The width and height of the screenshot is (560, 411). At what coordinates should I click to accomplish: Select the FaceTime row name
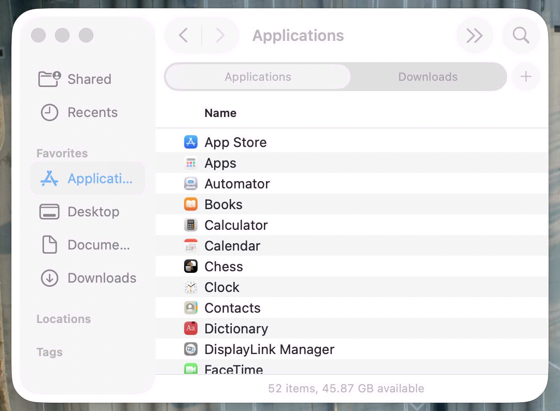point(233,369)
